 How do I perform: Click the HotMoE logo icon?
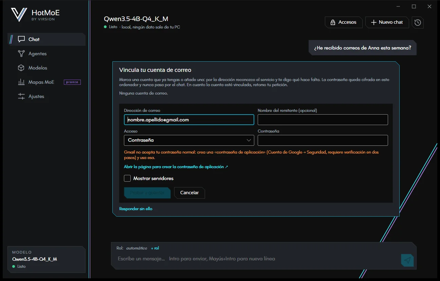pyautogui.click(x=19, y=15)
